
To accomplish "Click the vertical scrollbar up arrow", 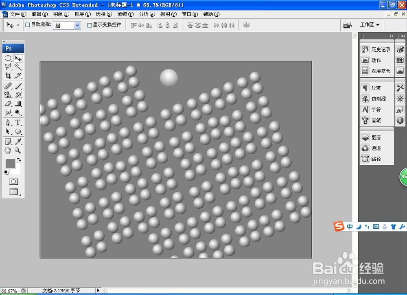I will click(x=355, y=36).
